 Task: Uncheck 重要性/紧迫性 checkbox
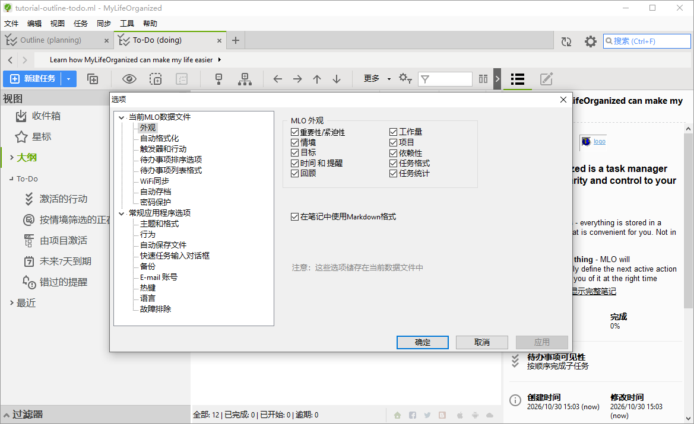click(295, 132)
